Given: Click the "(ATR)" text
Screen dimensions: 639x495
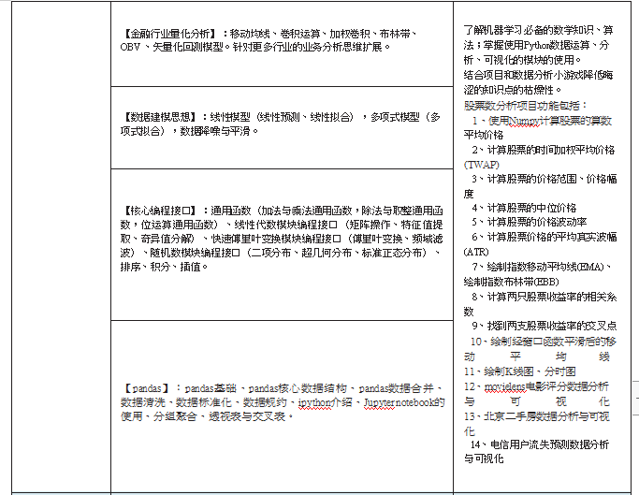Looking at the screenshot, I should 476,252.
